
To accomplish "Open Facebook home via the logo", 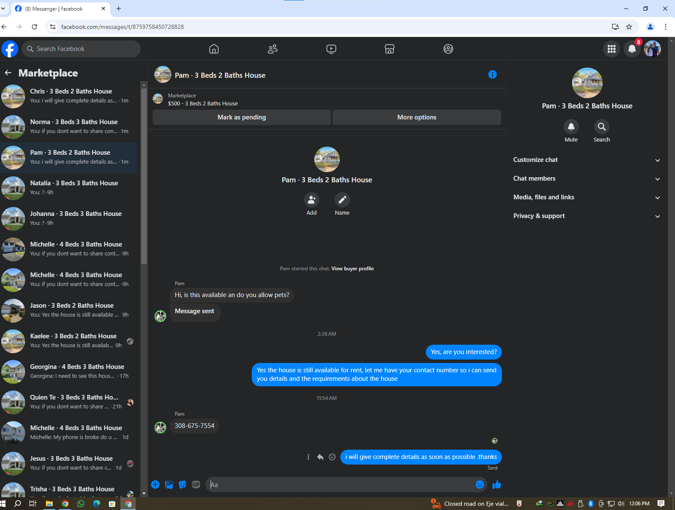I will click(x=10, y=49).
